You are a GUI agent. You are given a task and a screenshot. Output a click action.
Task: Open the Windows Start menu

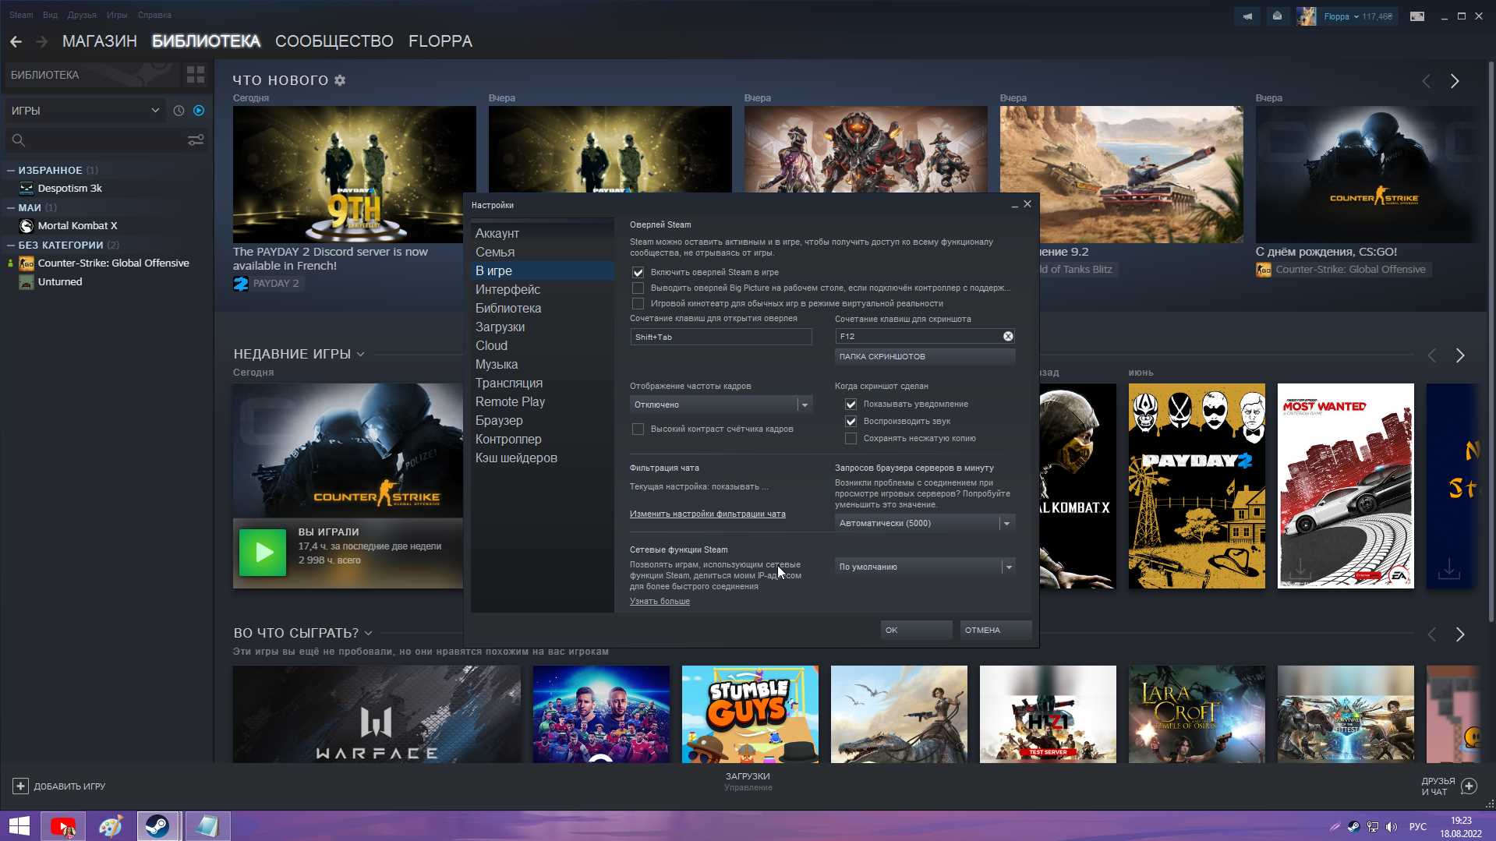19,826
